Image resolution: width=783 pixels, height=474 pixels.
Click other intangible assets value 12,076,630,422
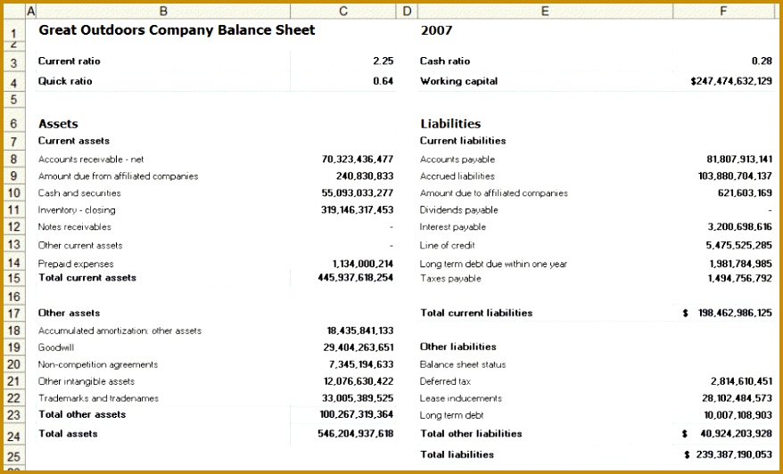click(359, 381)
